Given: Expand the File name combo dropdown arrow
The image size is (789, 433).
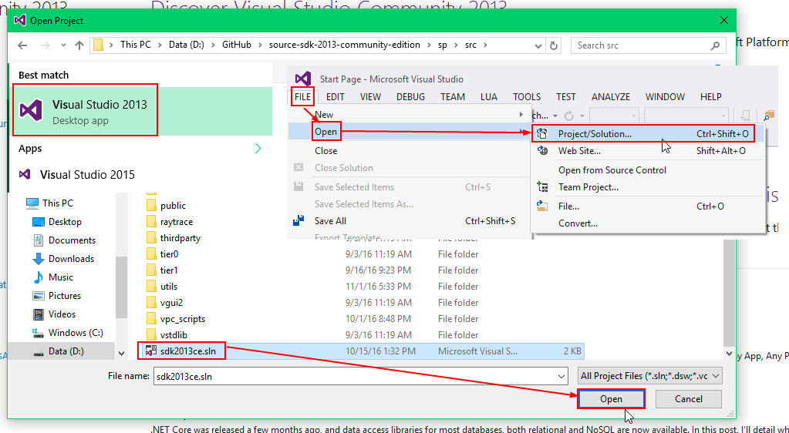Looking at the screenshot, I should (561, 376).
